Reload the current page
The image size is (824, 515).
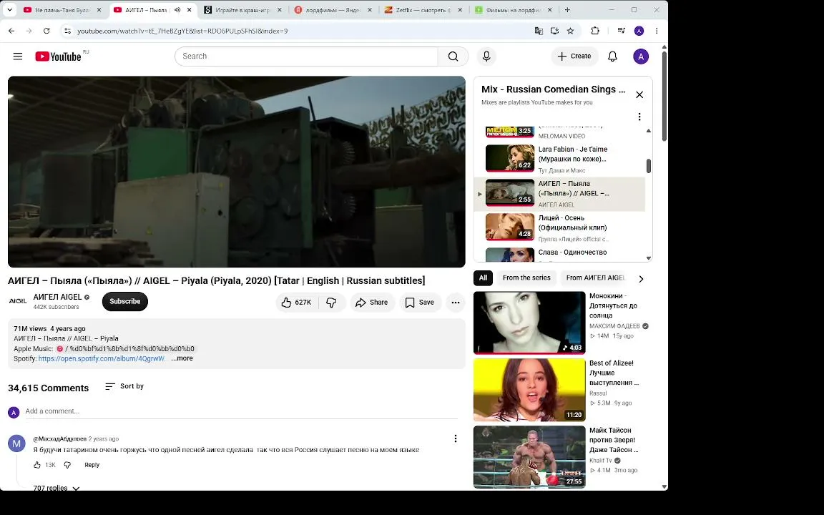(46, 31)
